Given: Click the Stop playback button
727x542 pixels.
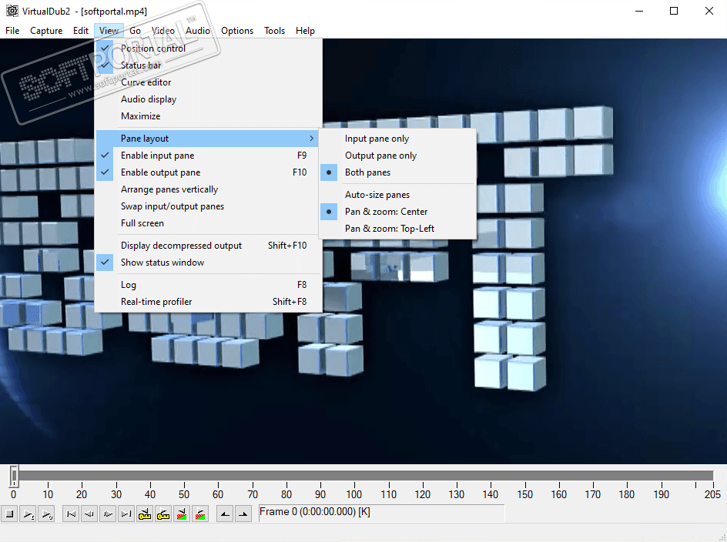Looking at the screenshot, I should pyautogui.click(x=10, y=514).
